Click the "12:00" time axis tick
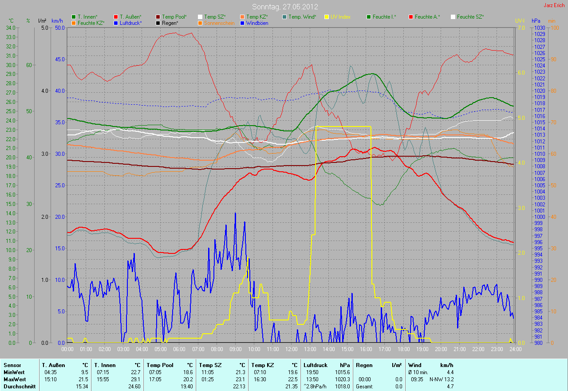The image size is (568, 391). click(x=291, y=349)
